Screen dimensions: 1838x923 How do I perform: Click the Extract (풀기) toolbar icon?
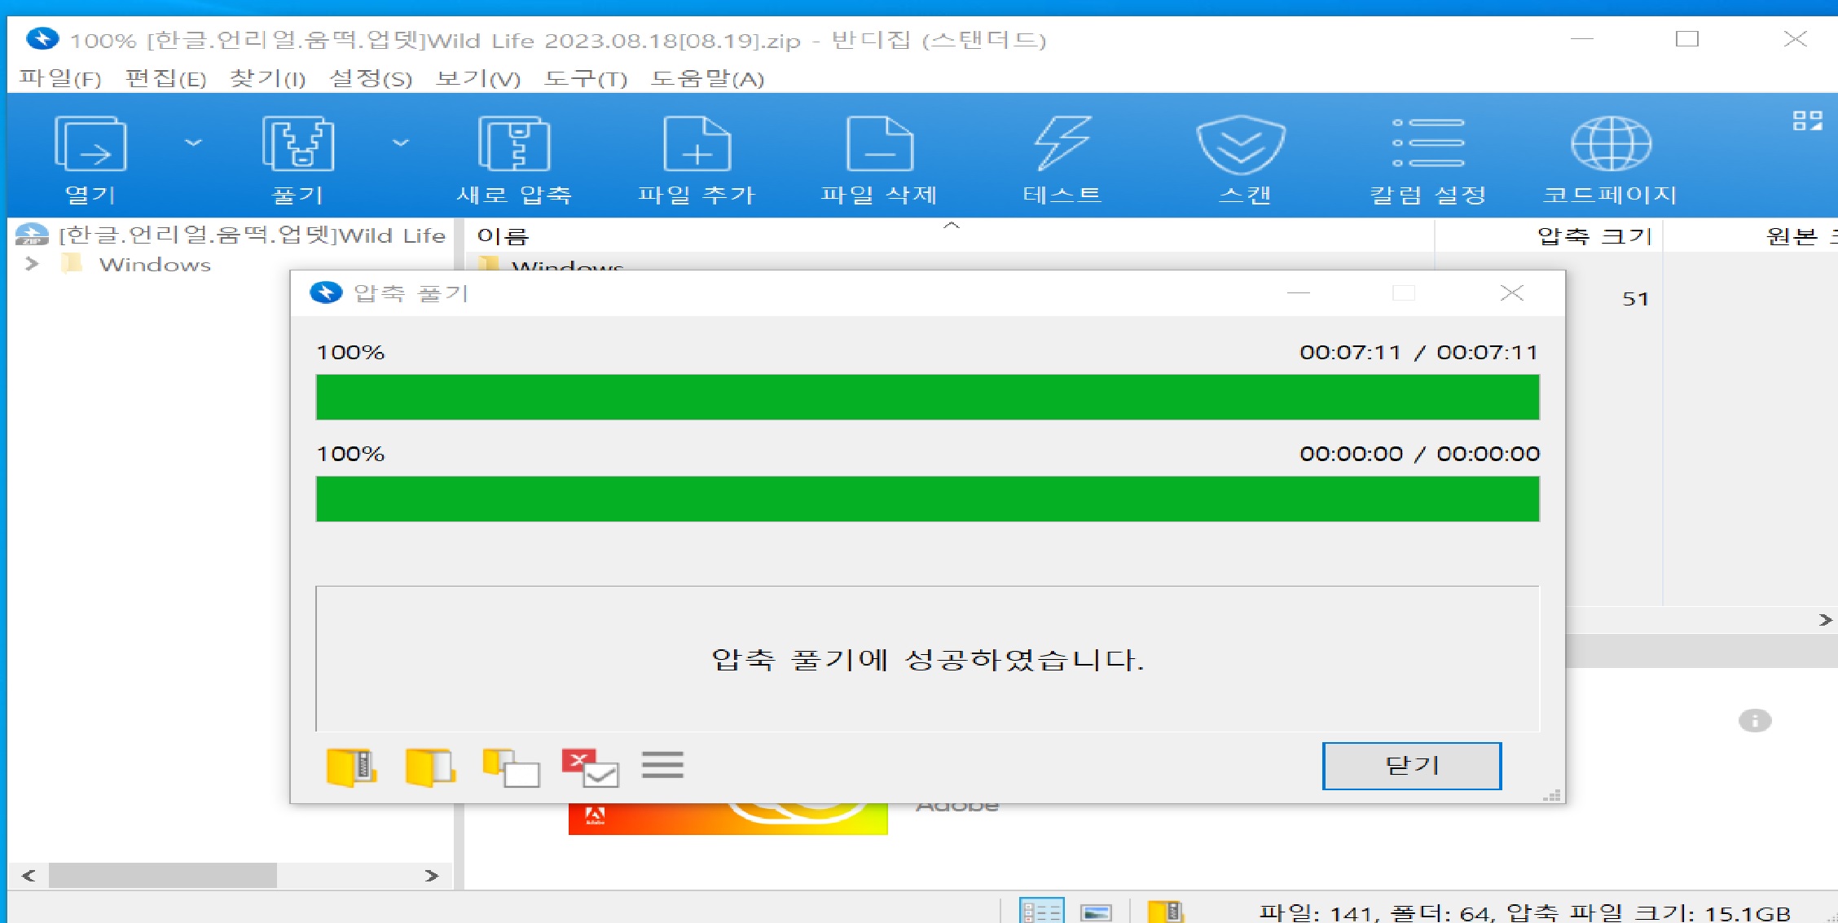pos(298,145)
